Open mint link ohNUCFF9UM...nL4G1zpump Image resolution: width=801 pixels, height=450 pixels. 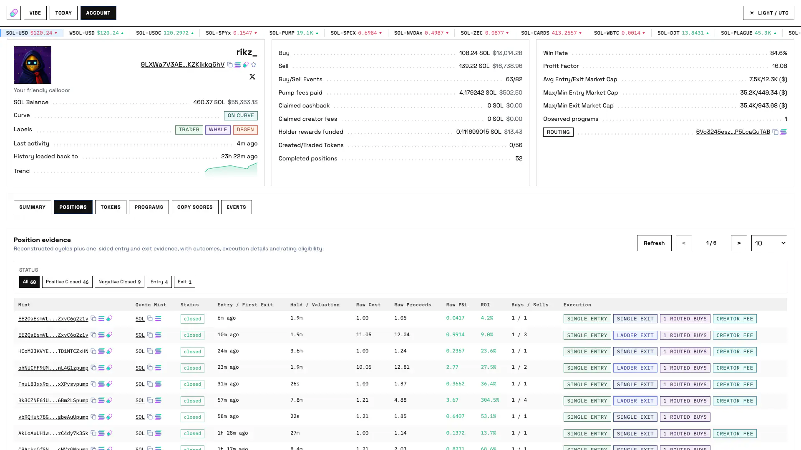[x=53, y=368]
